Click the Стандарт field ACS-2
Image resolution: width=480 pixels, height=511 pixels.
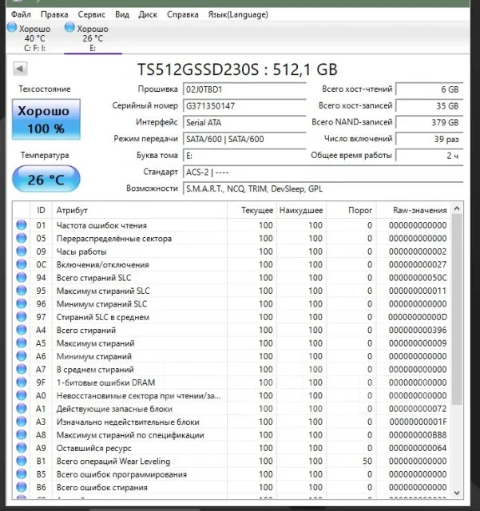click(323, 172)
